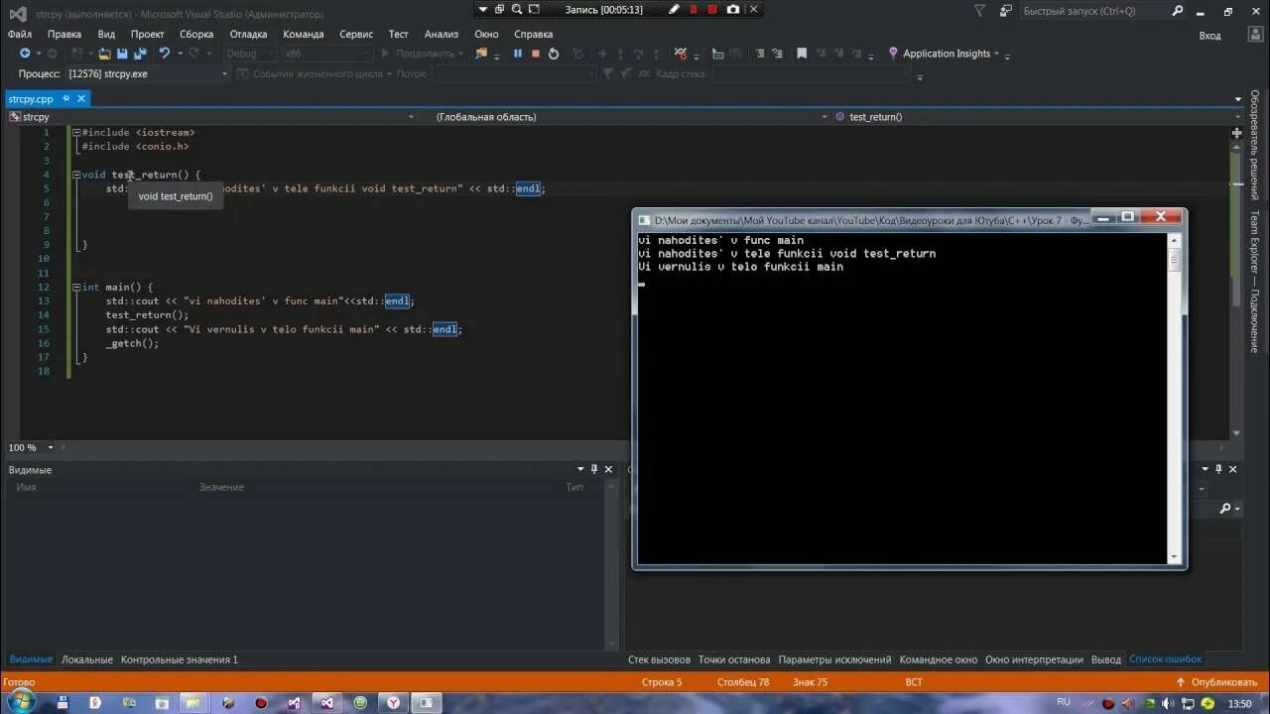Click test_return(); call on line 14

pyautogui.click(x=147, y=315)
